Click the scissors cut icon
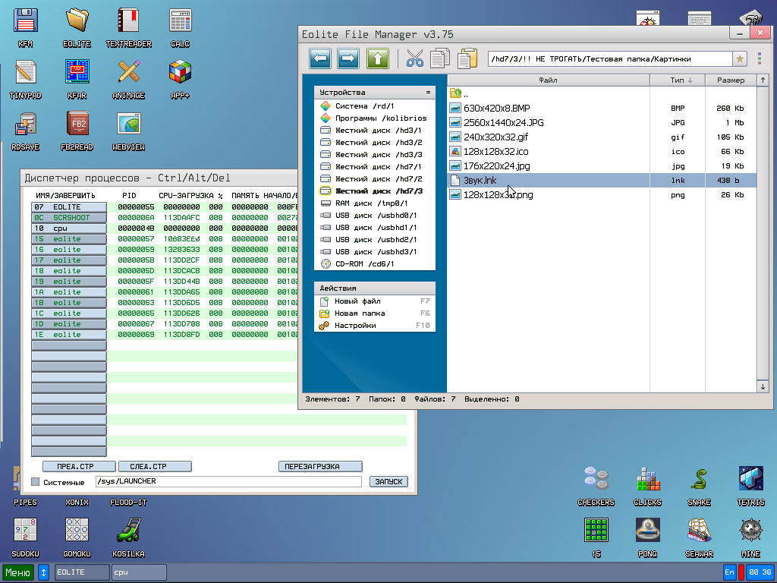 (414, 58)
